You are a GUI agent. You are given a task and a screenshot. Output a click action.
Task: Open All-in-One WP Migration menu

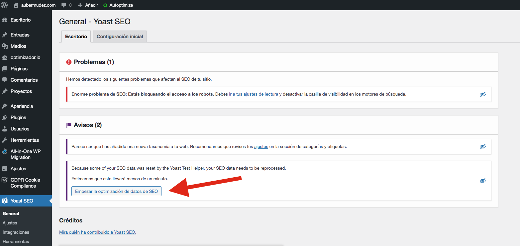coord(26,154)
